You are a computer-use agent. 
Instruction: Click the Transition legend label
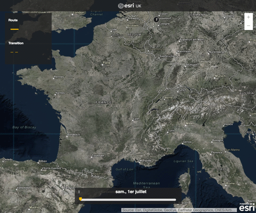pyautogui.click(x=16, y=43)
